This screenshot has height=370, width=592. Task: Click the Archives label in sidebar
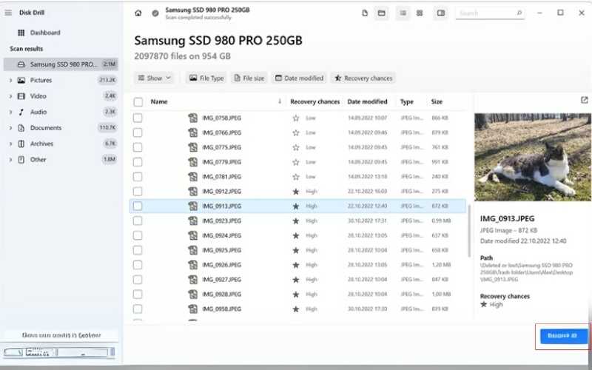(x=41, y=144)
